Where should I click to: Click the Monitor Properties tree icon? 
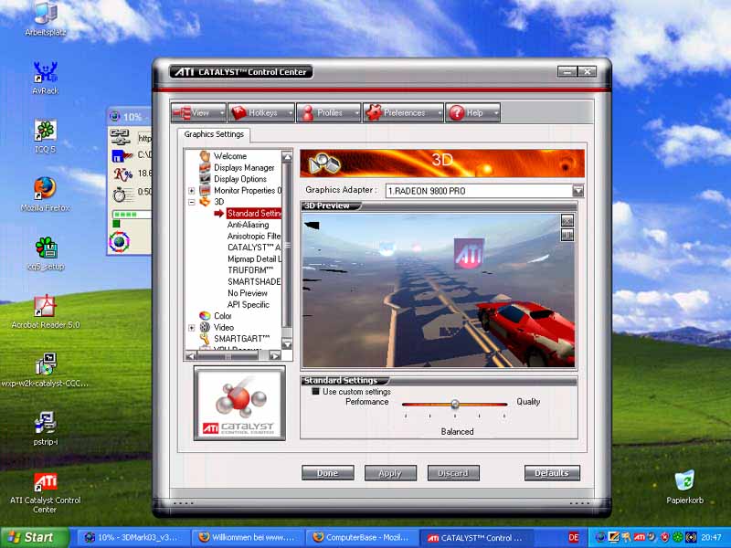[205, 190]
